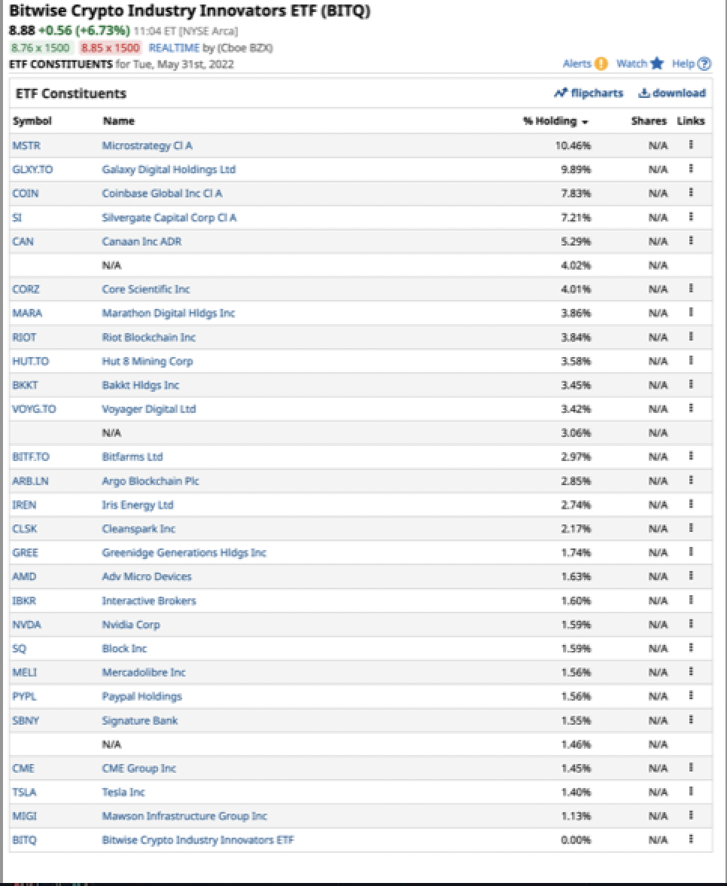Open links menu for IREN row
This screenshot has width=727, height=886.
691,504
